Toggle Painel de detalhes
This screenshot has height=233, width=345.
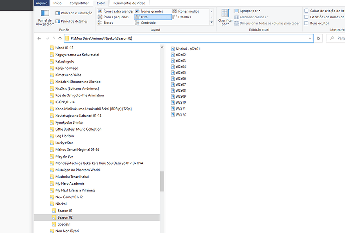click(71, 21)
